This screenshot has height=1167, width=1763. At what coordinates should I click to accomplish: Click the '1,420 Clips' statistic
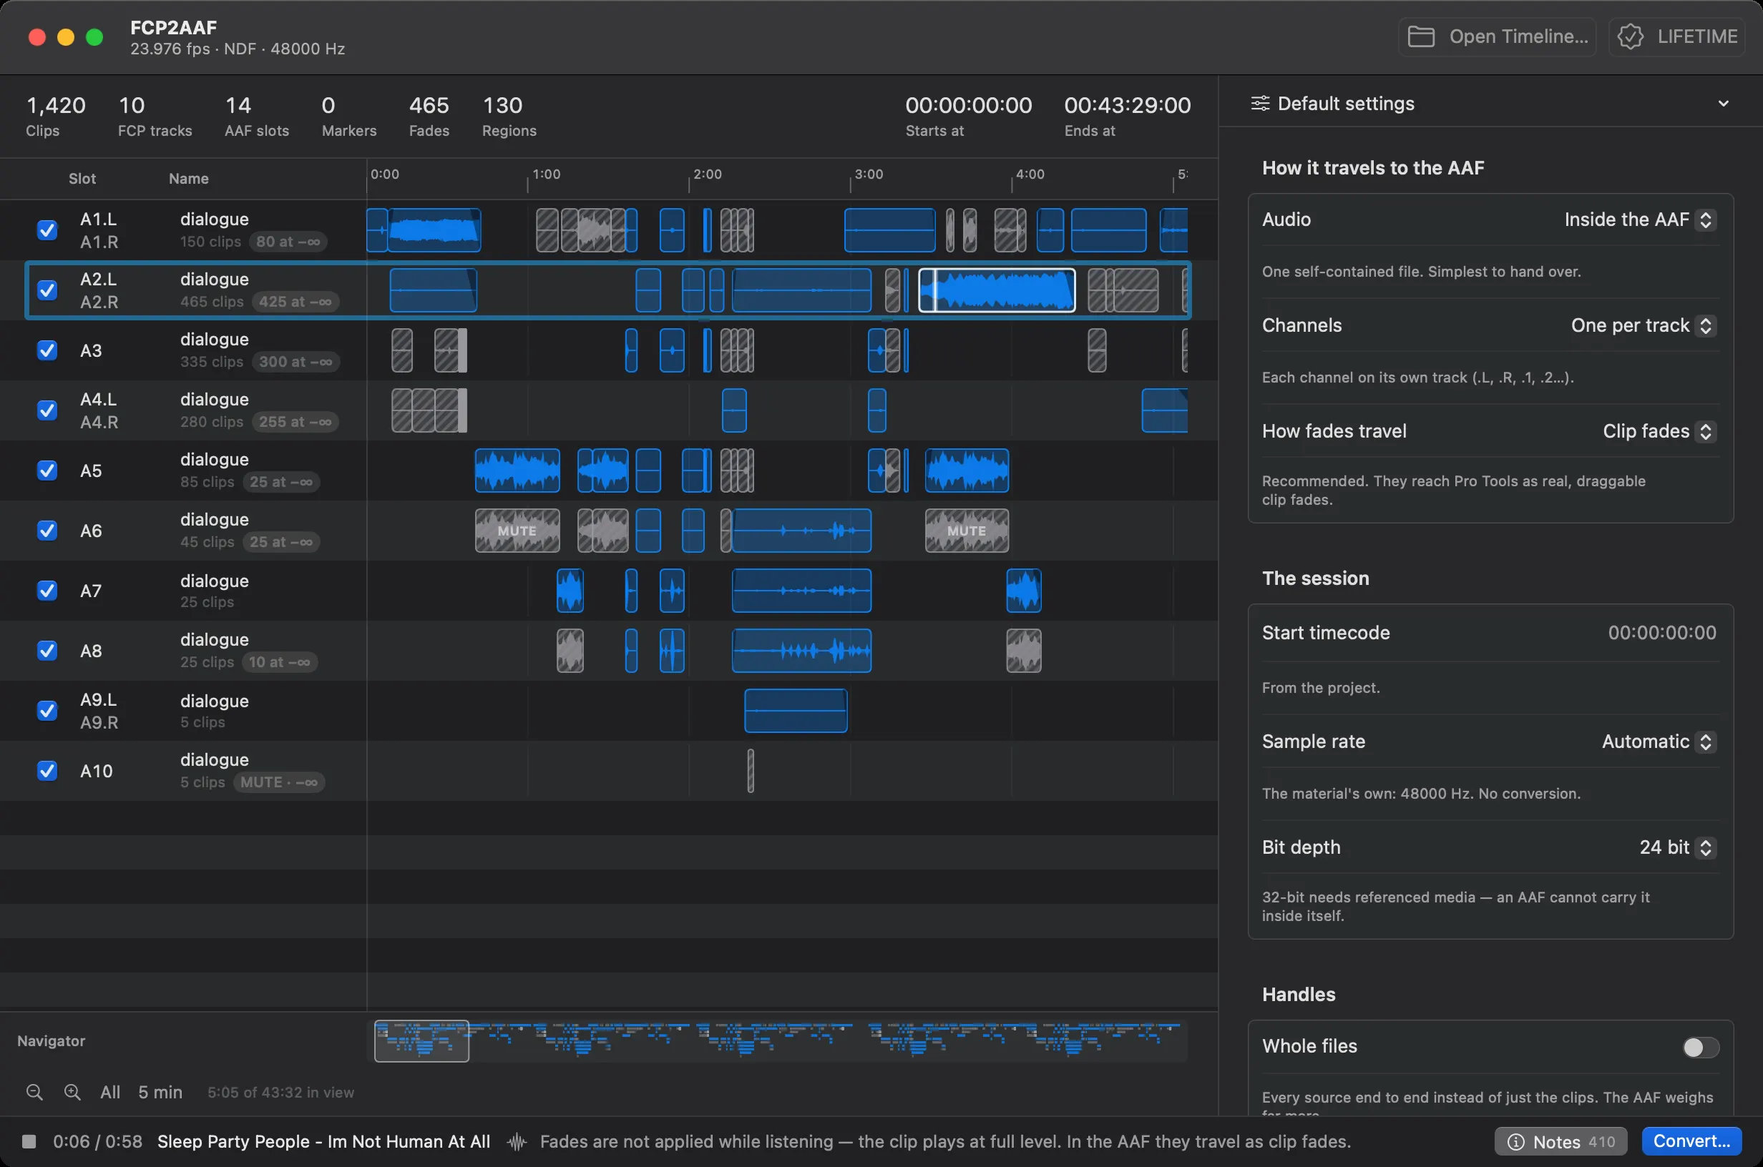(x=56, y=116)
